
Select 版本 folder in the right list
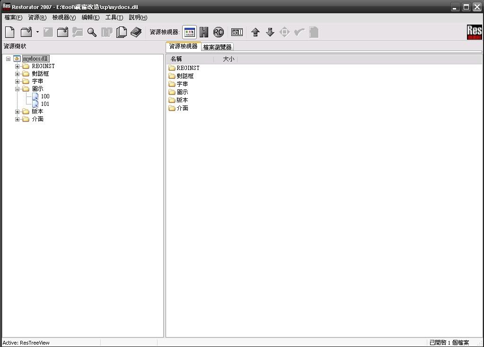click(178, 100)
